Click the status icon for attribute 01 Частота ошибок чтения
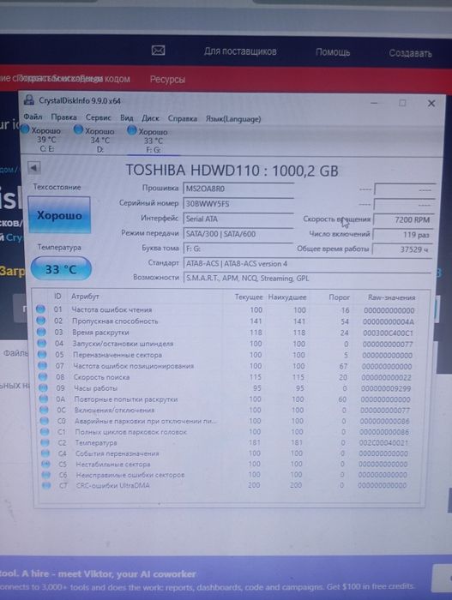 point(40,309)
